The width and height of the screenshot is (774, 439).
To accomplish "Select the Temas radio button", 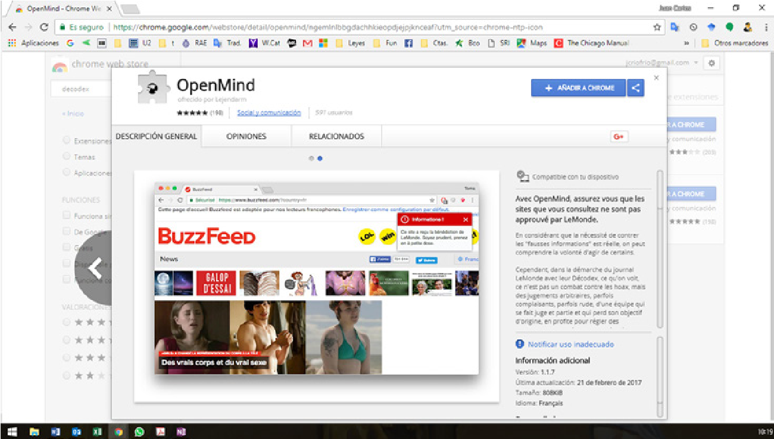I will tap(67, 156).
